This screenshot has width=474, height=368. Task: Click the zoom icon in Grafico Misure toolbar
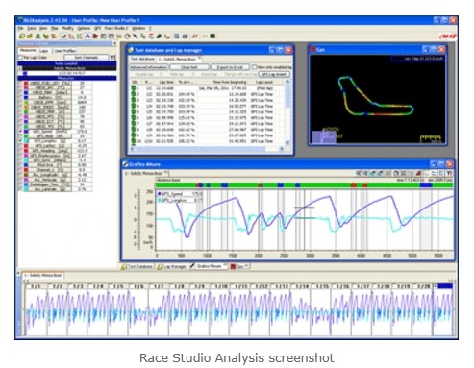point(359,173)
